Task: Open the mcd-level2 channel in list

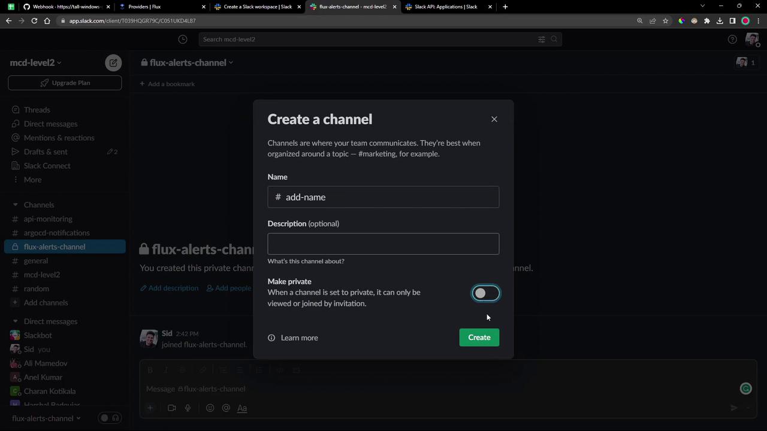Action: point(42,275)
